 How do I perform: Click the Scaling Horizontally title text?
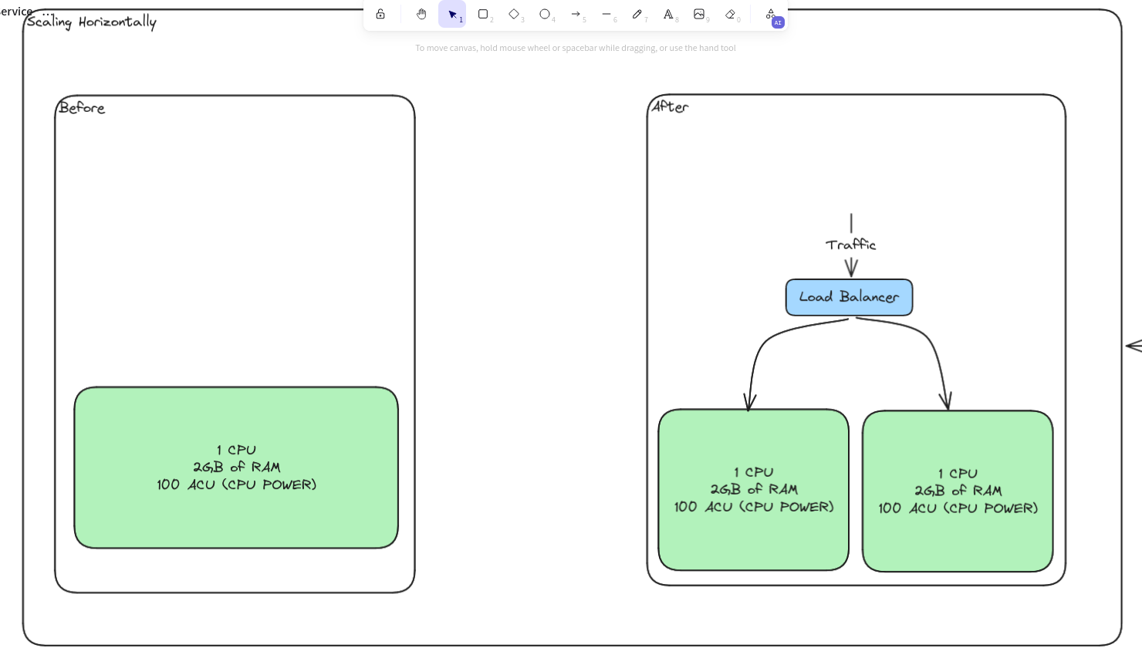point(91,22)
